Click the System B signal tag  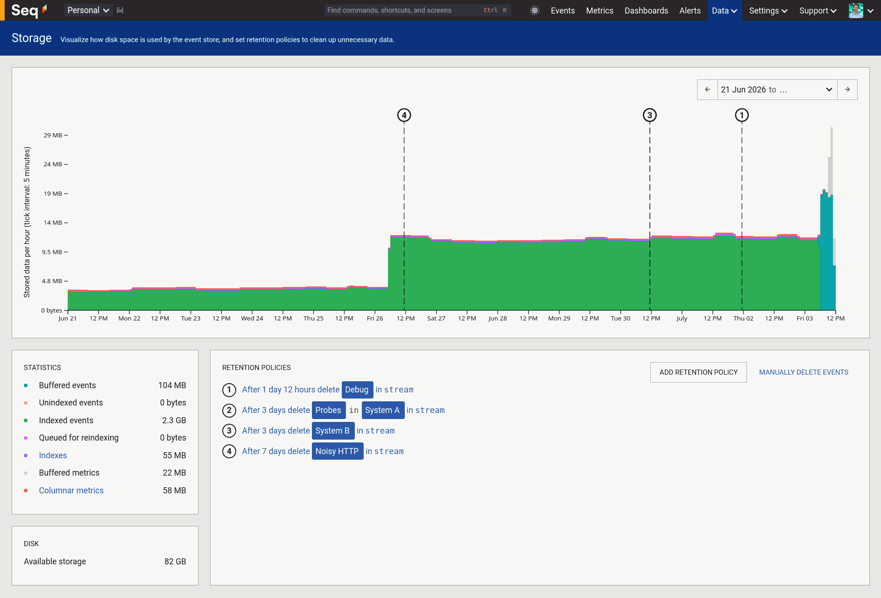[x=333, y=431]
